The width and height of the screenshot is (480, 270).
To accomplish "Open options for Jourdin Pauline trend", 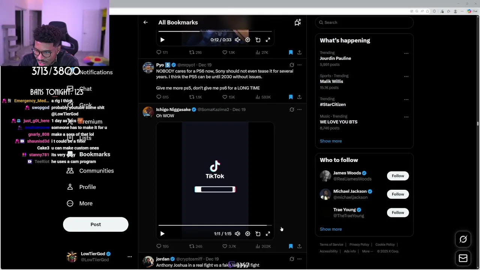I will pyautogui.click(x=406, y=53).
